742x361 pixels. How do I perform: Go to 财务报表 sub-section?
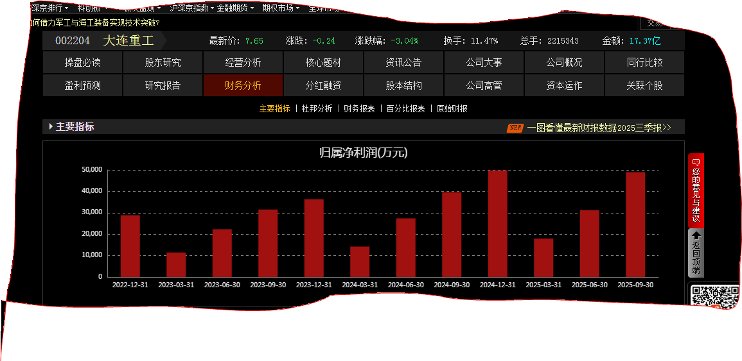point(359,108)
